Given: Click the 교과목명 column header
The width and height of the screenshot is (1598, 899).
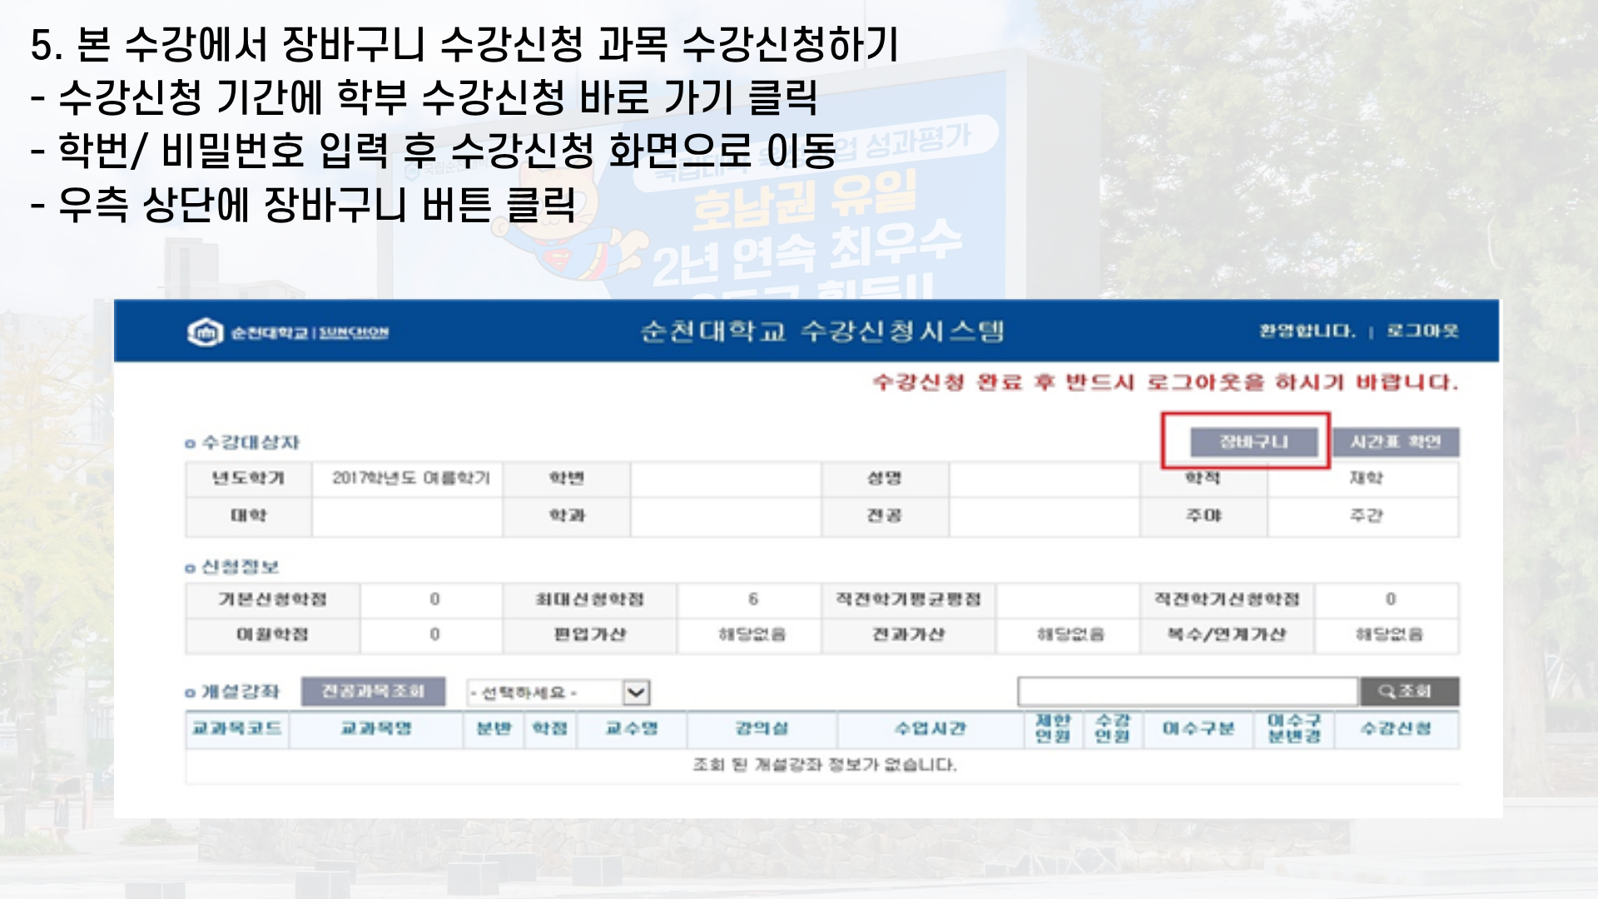Looking at the screenshot, I should pos(376,729).
